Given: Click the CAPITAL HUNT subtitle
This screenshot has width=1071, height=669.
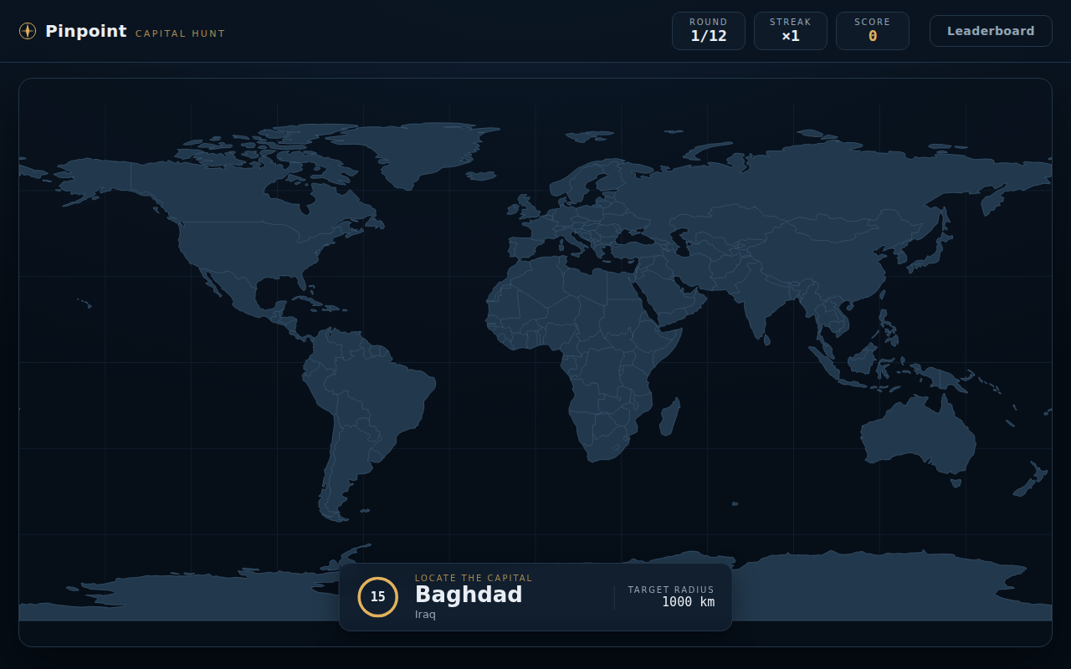Looking at the screenshot, I should [x=181, y=33].
